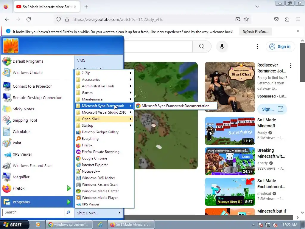Select VM1 user folder entry
This screenshot has width=305, height=229.
99,61
